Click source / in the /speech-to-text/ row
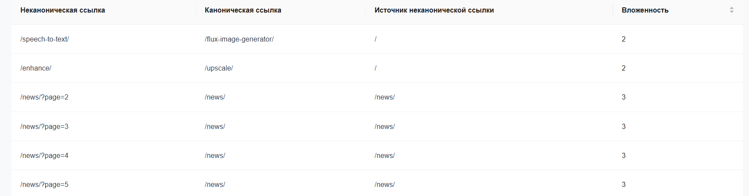This screenshot has width=749, height=196. point(375,39)
